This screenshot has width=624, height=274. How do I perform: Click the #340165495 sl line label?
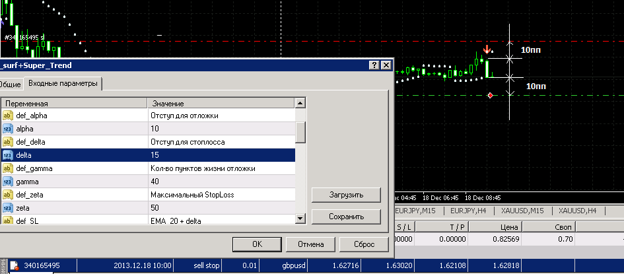[x=24, y=38]
